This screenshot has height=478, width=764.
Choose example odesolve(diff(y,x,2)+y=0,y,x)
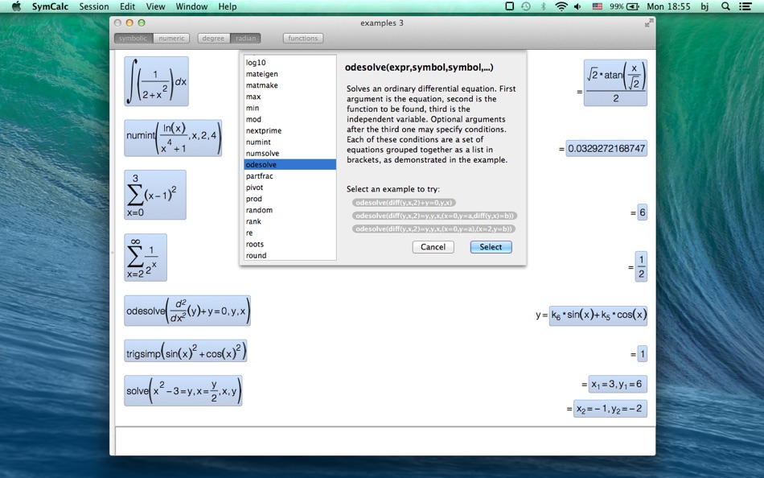click(x=404, y=203)
